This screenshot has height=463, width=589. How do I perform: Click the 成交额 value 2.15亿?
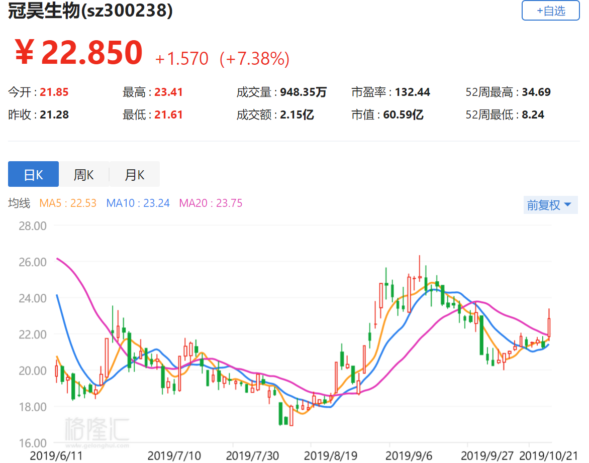point(297,114)
